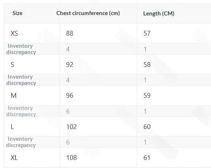The height and width of the screenshot is (168, 211).
Task: Select the S size cell
Action: pos(13,65)
